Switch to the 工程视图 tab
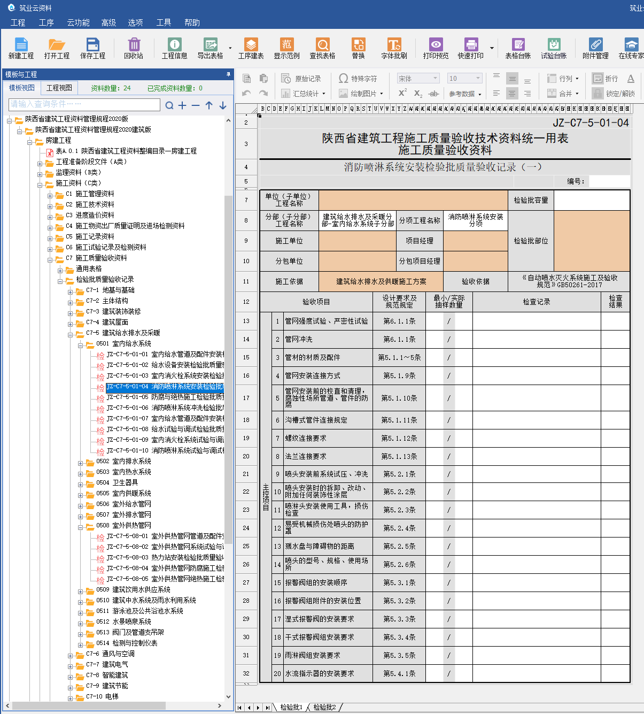Viewport: 644px width, 714px height. coord(59,88)
